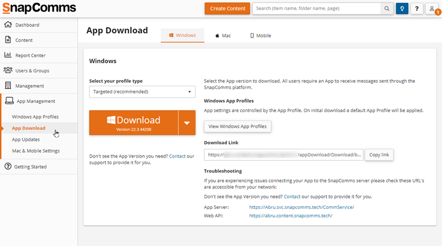Click the notification badge on the profile
Viewport: 442px width, 246px height.
(x=438, y=12)
